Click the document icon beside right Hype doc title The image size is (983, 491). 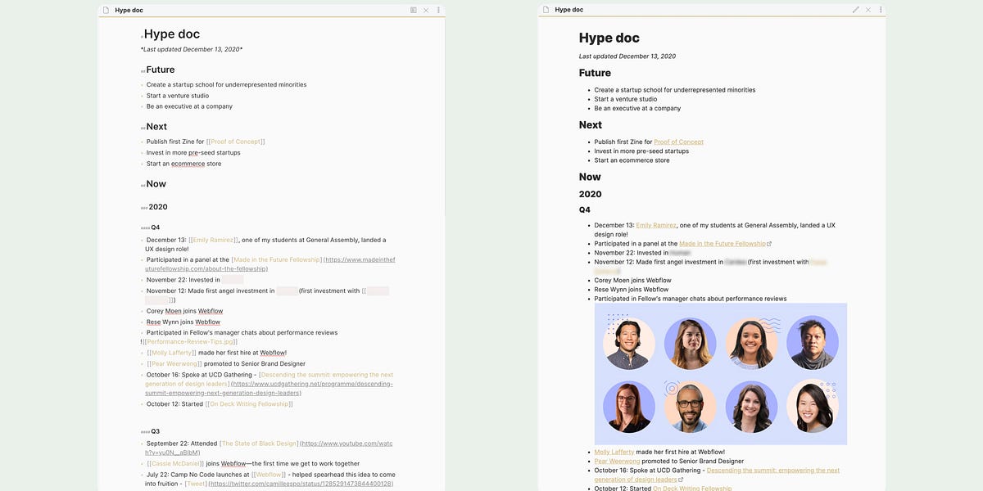[x=543, y=9]
